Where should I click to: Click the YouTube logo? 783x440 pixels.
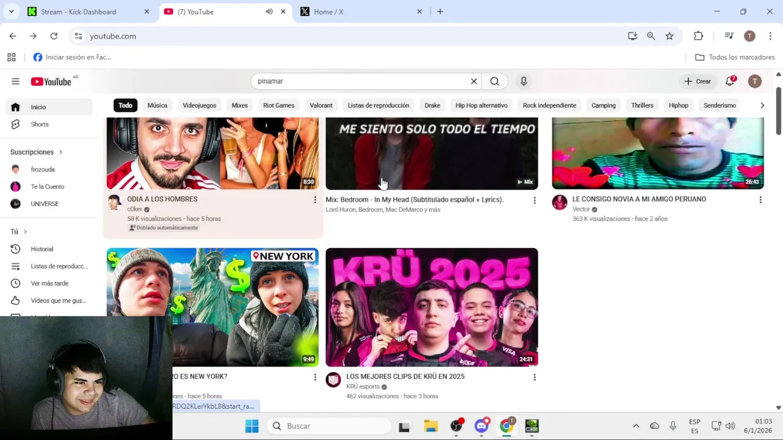pos(52,81)
